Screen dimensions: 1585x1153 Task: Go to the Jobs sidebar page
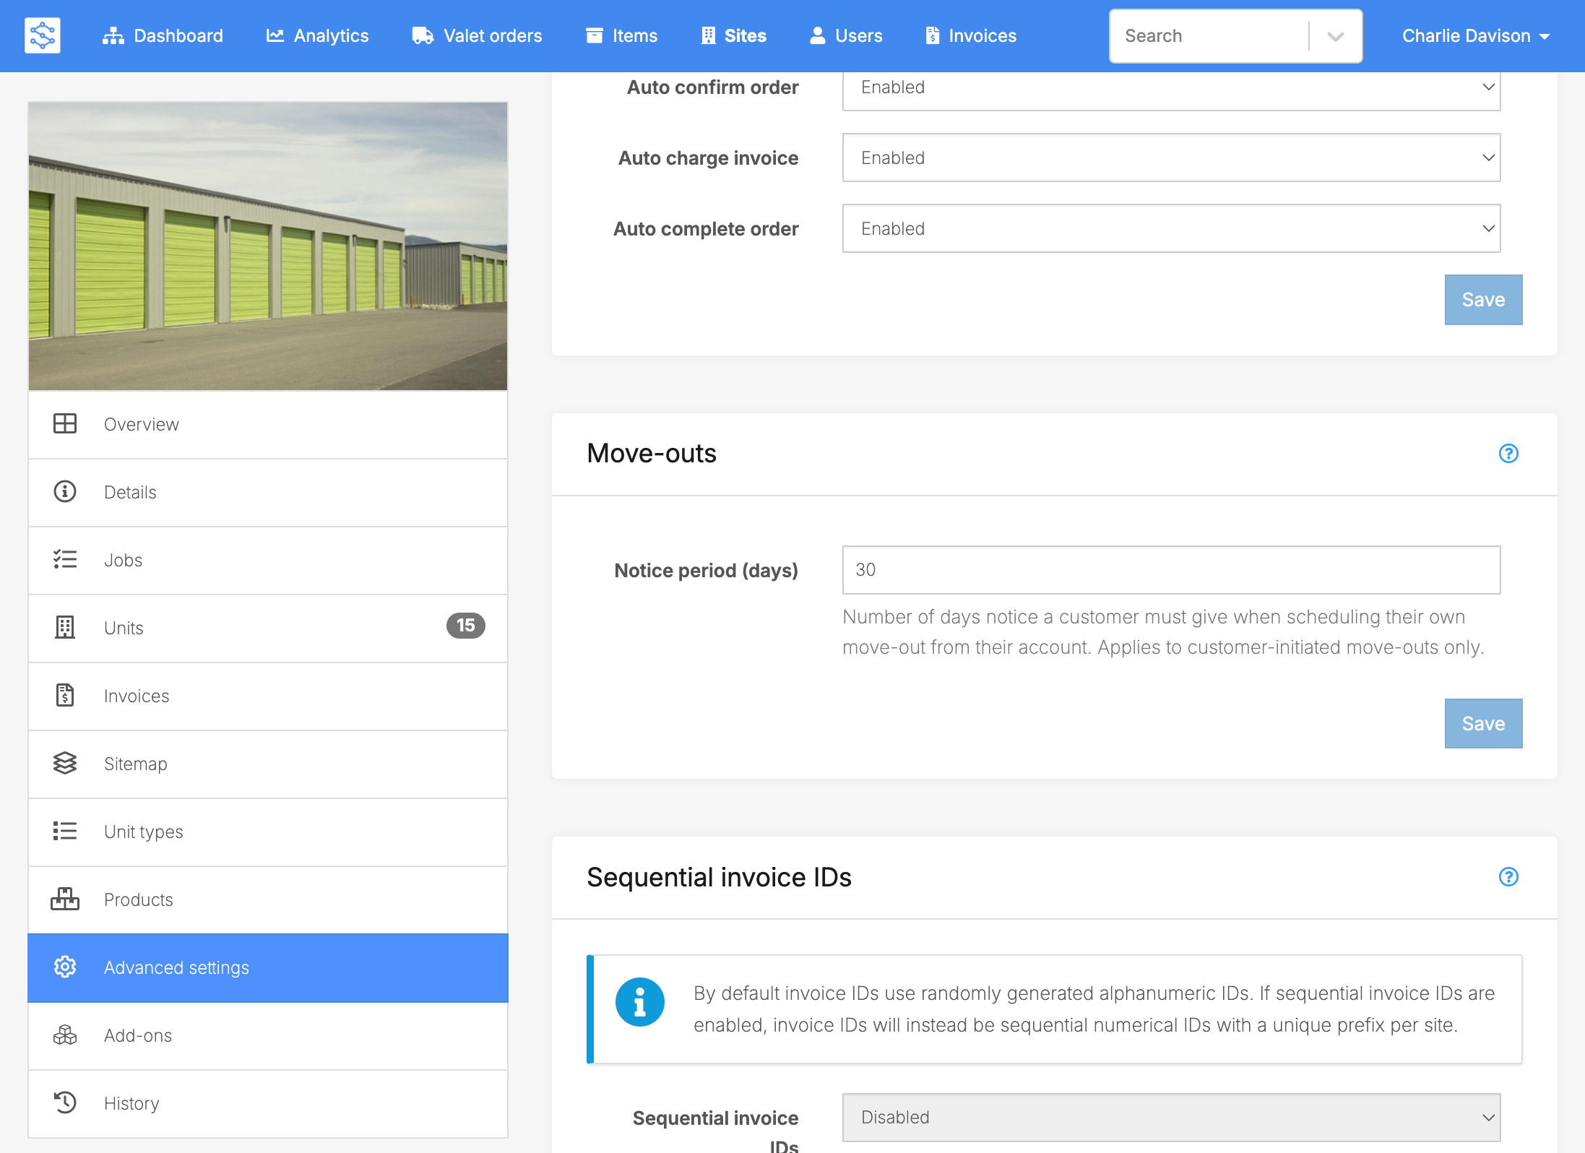coord(268,560)
